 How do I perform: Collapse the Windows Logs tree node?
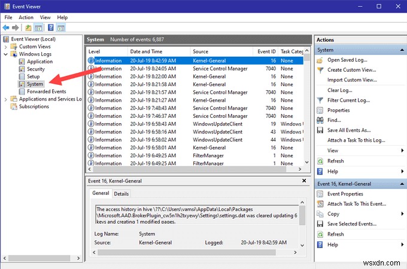(x=6, y=54)
